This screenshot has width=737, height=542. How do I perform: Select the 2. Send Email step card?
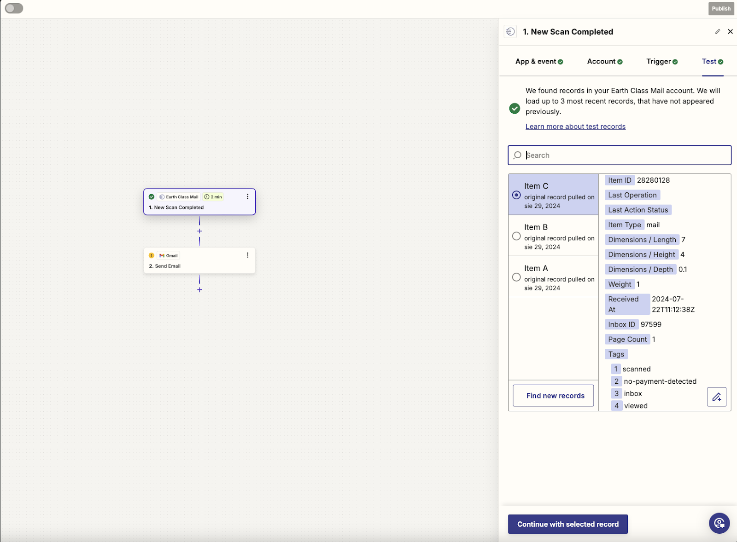(x=199, y=260)
